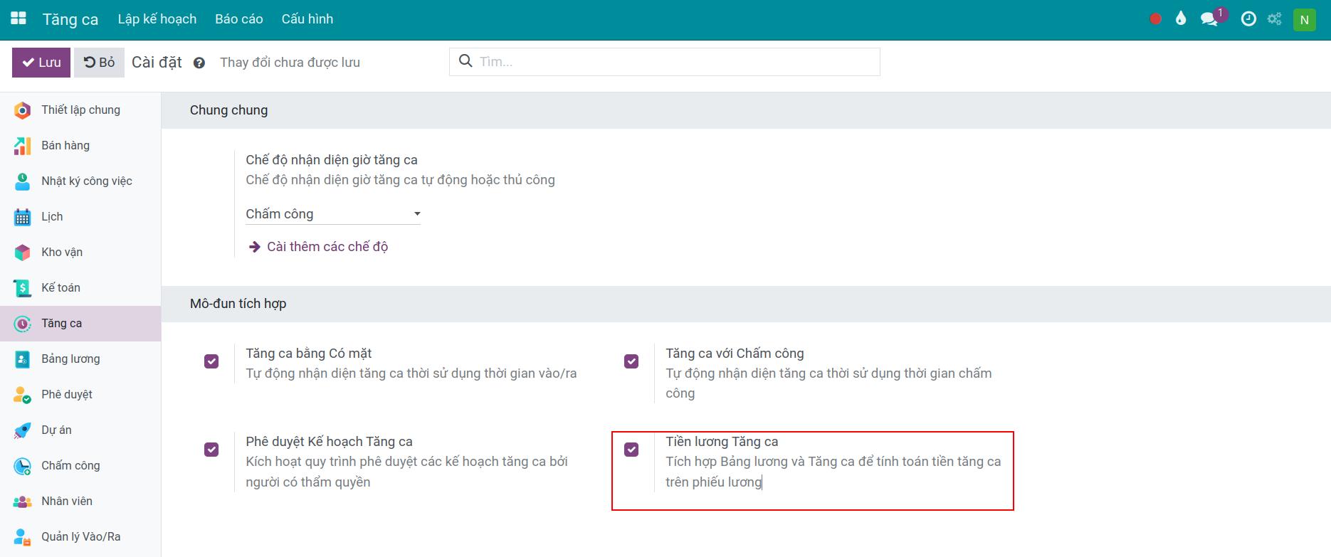
Task: Open the Báo cáo menu
Action: (x=239, y=19)
